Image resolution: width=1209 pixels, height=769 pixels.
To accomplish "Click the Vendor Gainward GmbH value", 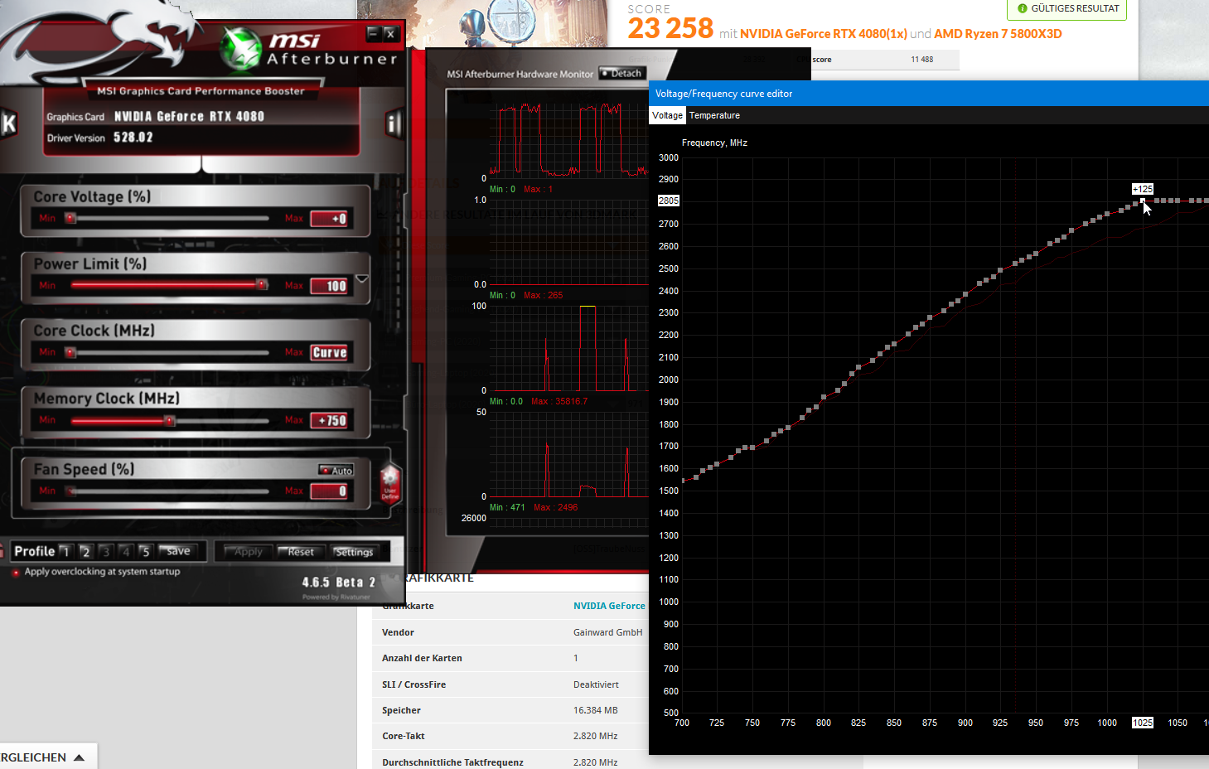I will tap(607, 632).
